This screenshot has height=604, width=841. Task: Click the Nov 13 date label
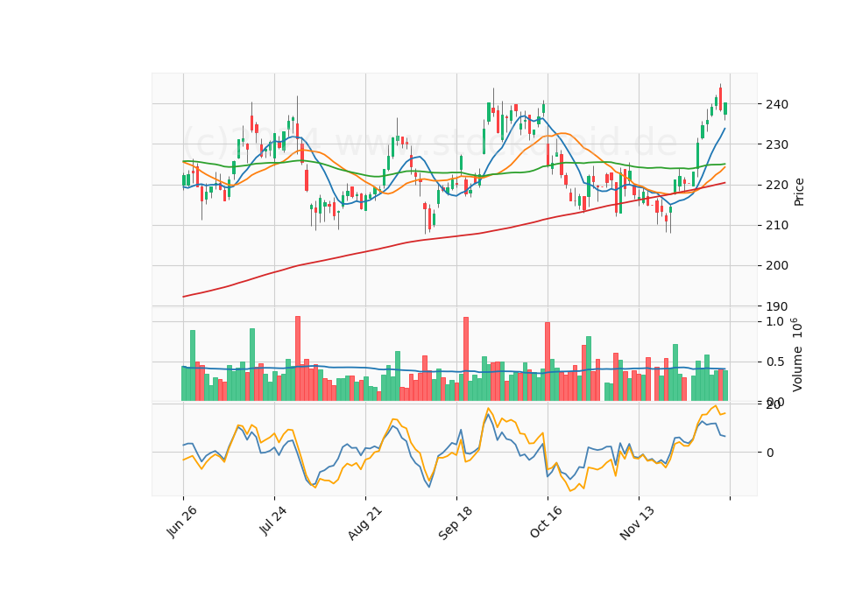click(637, 523)
